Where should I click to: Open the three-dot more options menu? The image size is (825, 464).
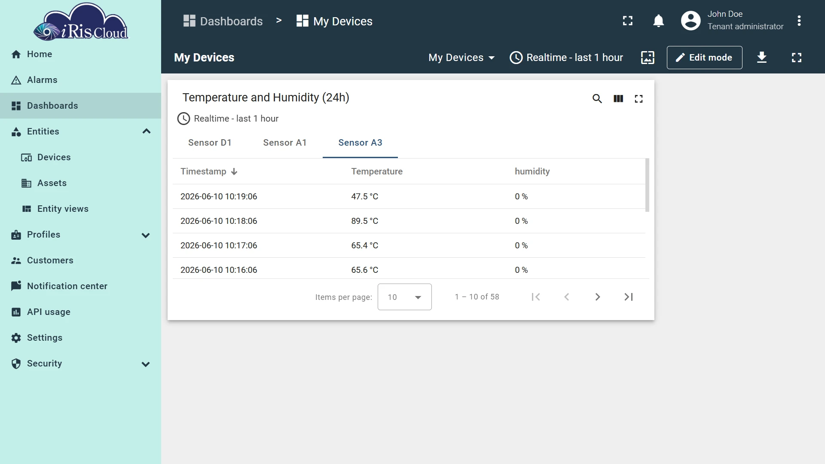[799, 21]
